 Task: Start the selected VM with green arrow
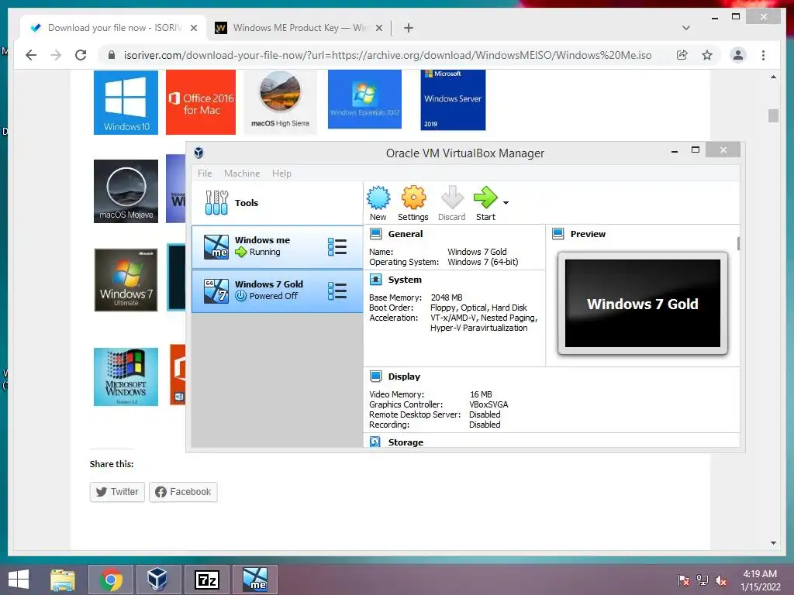[485, 203]
